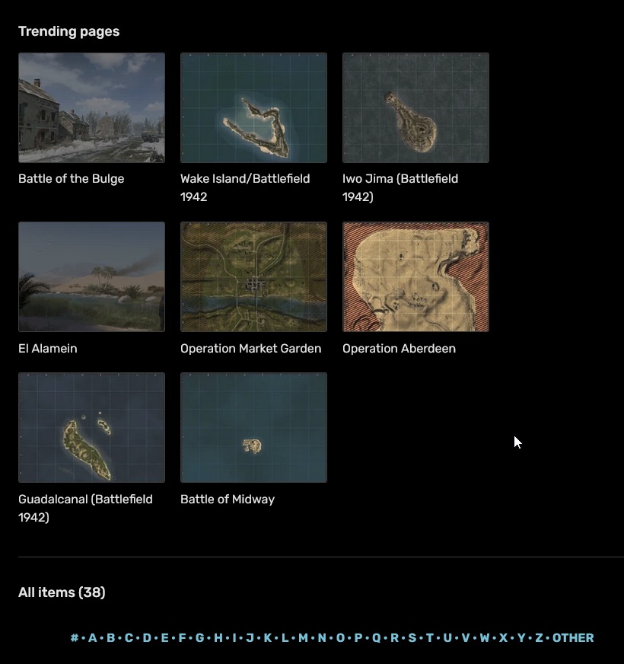
Task: Jump to letter D in index
Action: tap(147, 638)
